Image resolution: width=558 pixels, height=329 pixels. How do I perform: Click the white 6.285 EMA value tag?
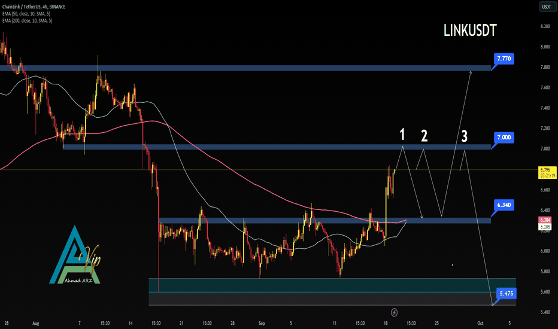[x=545, y=227]
